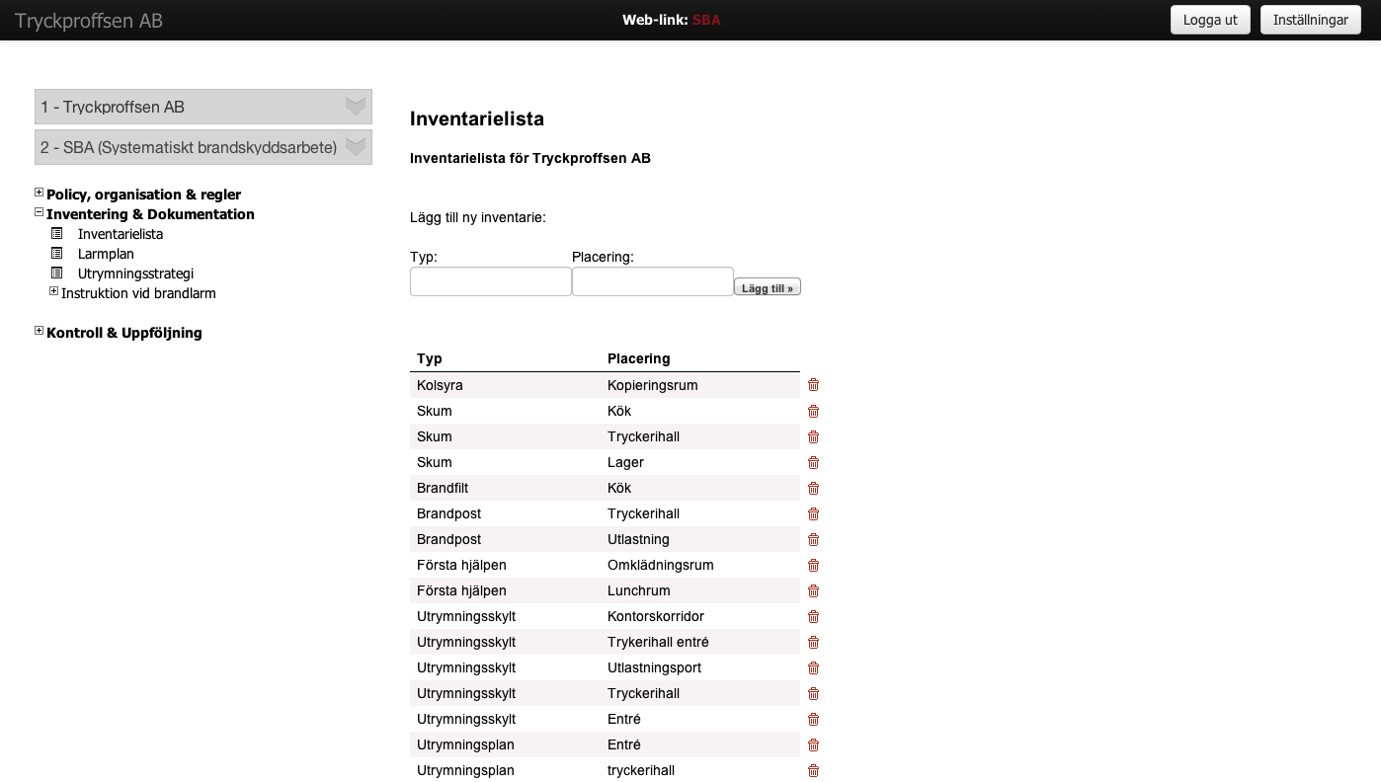Image resolution: width=1381 pixels, height=782 pixels.
Task: Focus the Typ input field
Action: coord(491,281)
